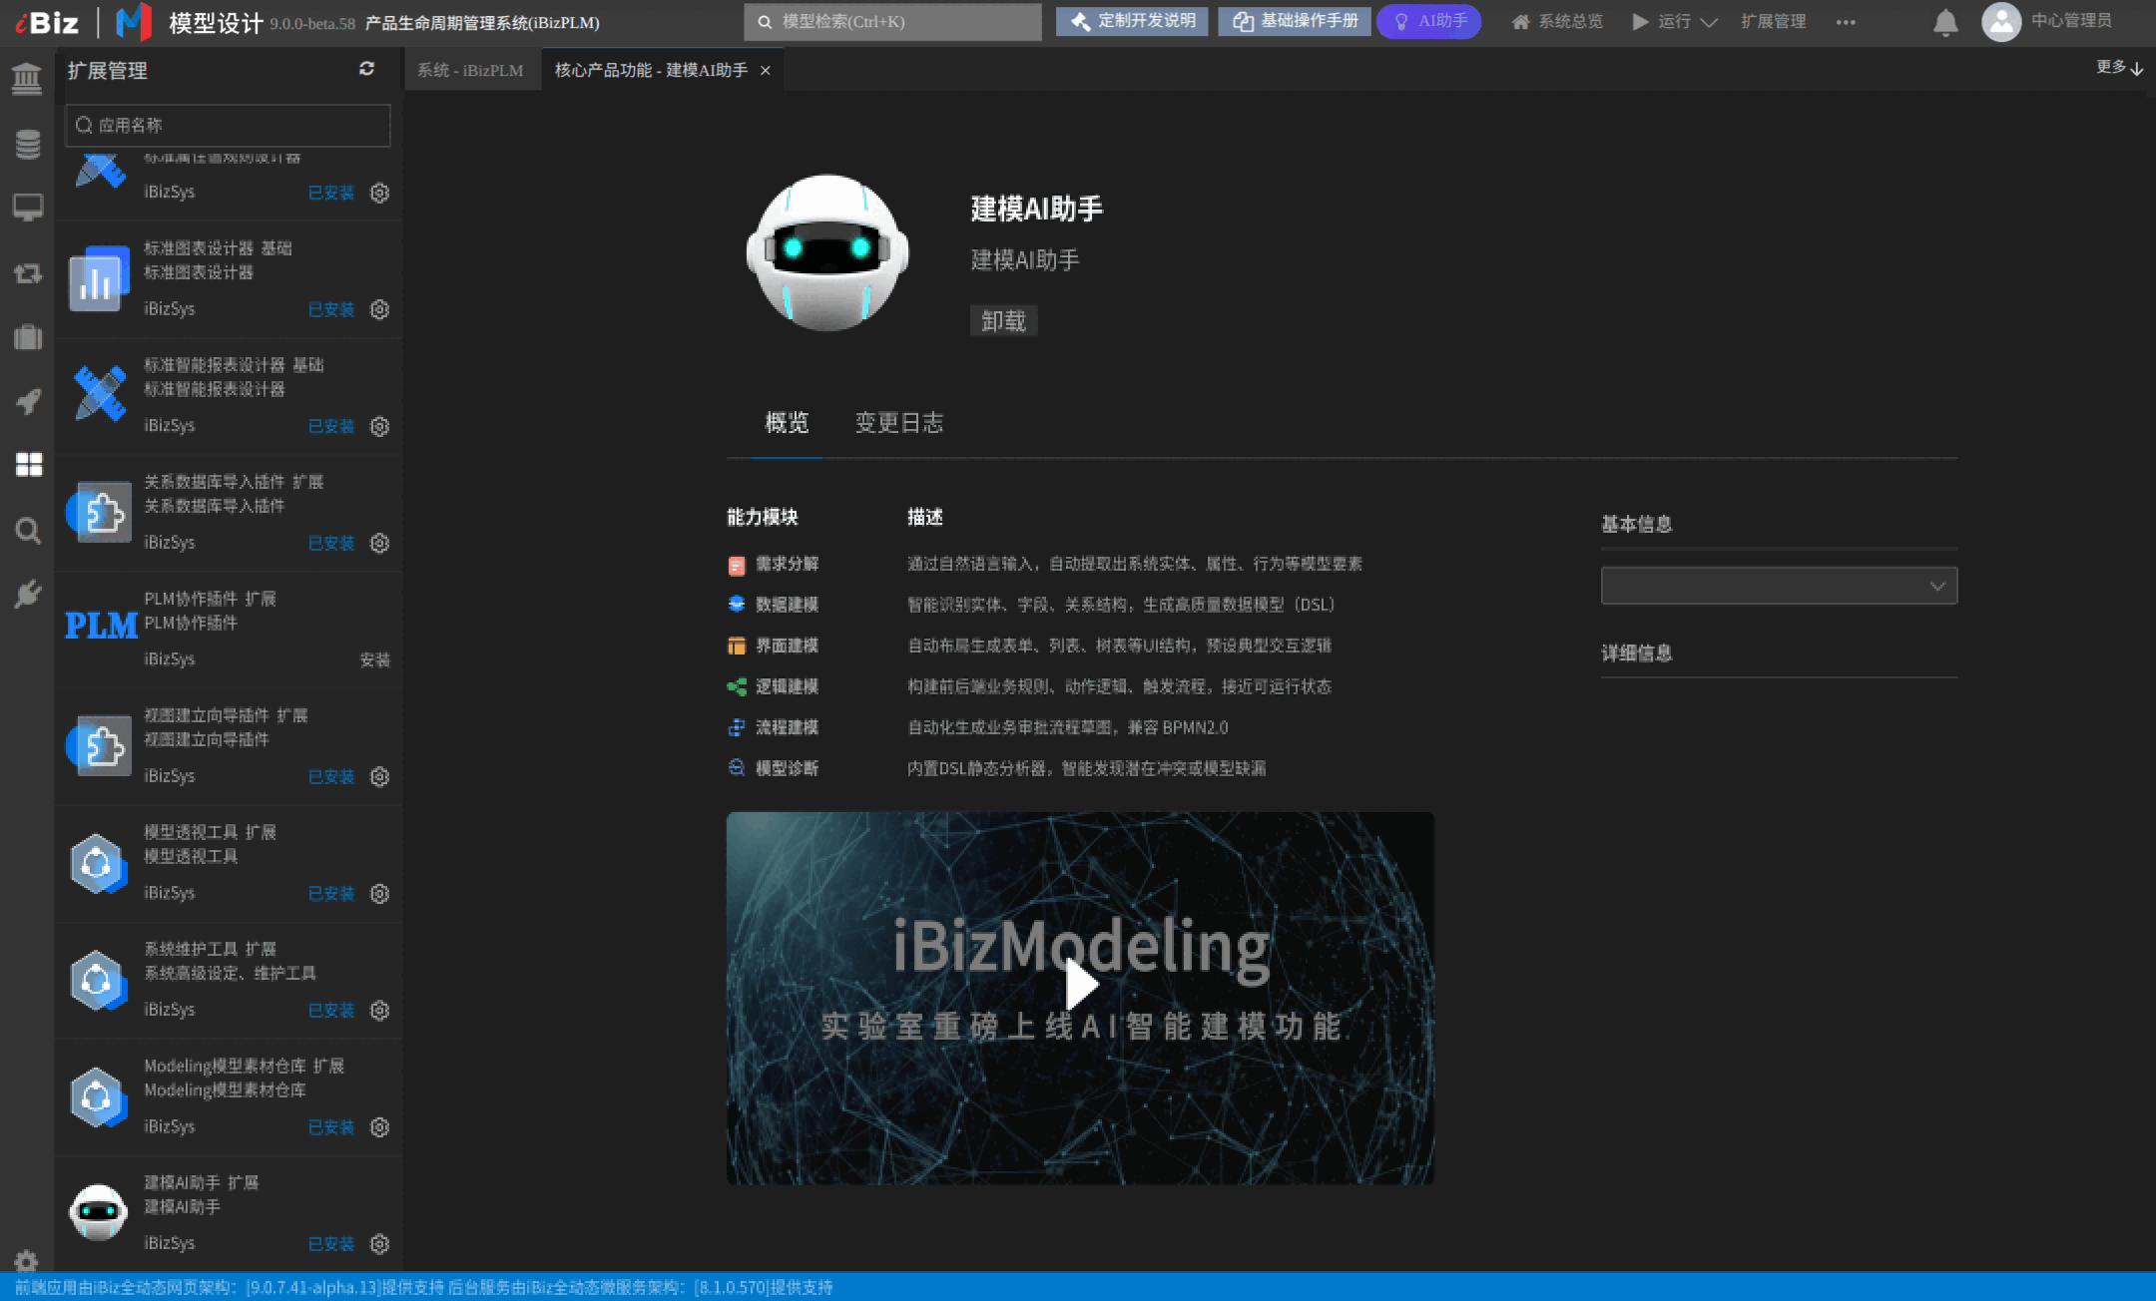Image resolution: width=2156 pixels, height=1301 pixels.
Task: Open 扩展管理 in top navigation
Action: (x=1773, y=21)
